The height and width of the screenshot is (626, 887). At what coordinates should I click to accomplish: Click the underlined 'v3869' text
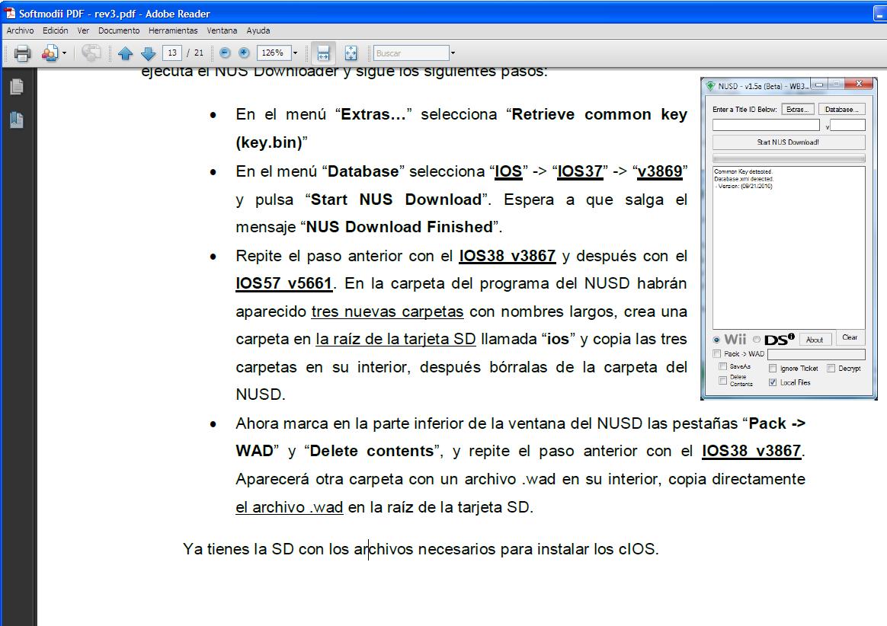(660, 171)
